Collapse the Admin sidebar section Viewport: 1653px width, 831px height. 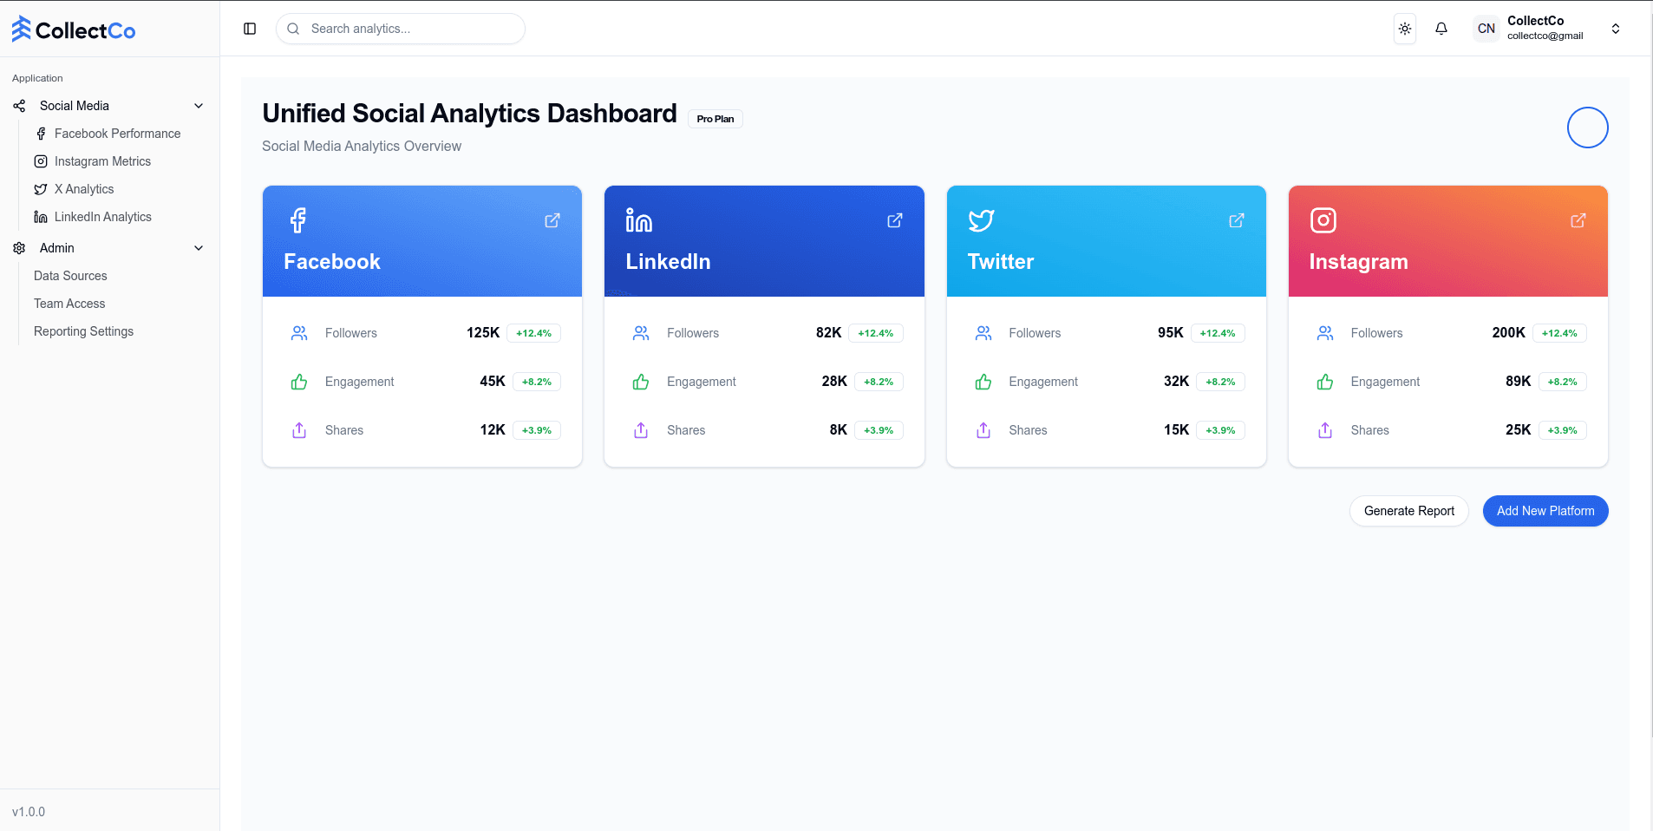(x=198, y=248)
